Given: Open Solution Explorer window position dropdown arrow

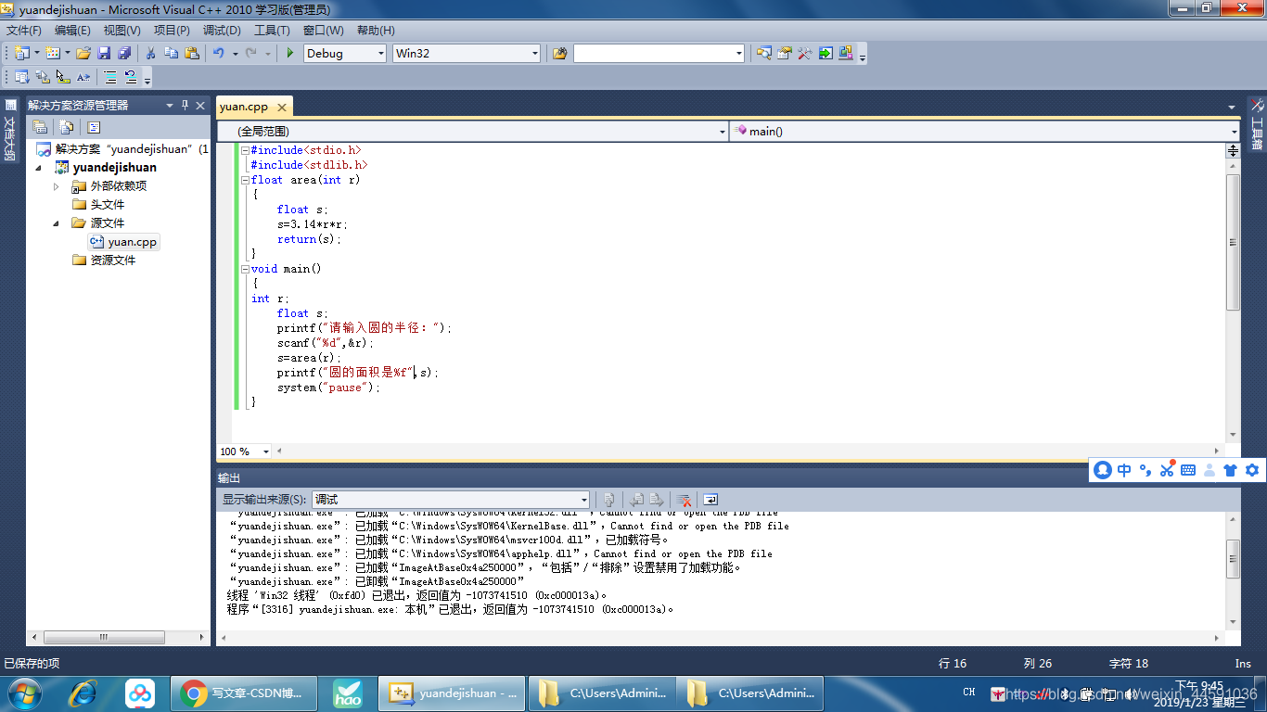Looking at the screenshot, I should [170, 106].
